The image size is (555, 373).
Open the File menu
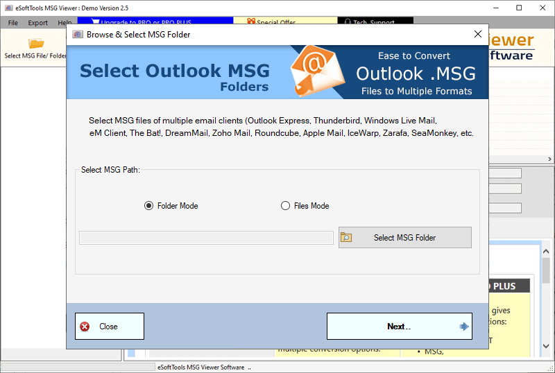click(x=12, y=23)
